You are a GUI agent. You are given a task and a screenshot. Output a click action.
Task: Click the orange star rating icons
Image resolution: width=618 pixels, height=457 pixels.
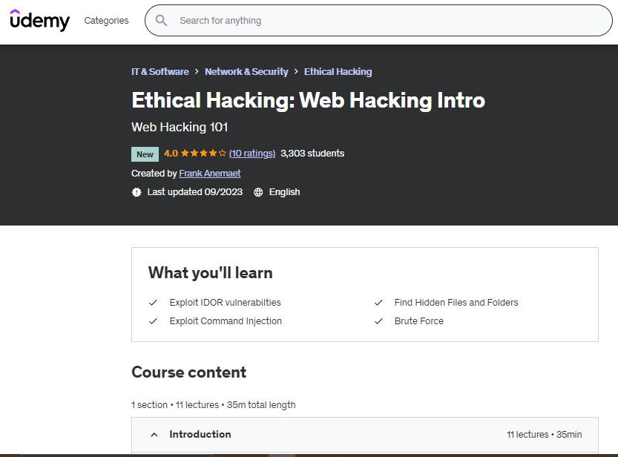[203, 154]
